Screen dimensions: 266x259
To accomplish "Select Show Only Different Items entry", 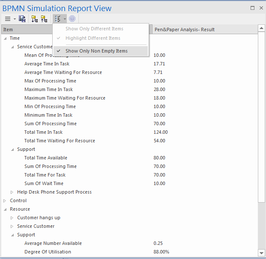I will 94,29.
